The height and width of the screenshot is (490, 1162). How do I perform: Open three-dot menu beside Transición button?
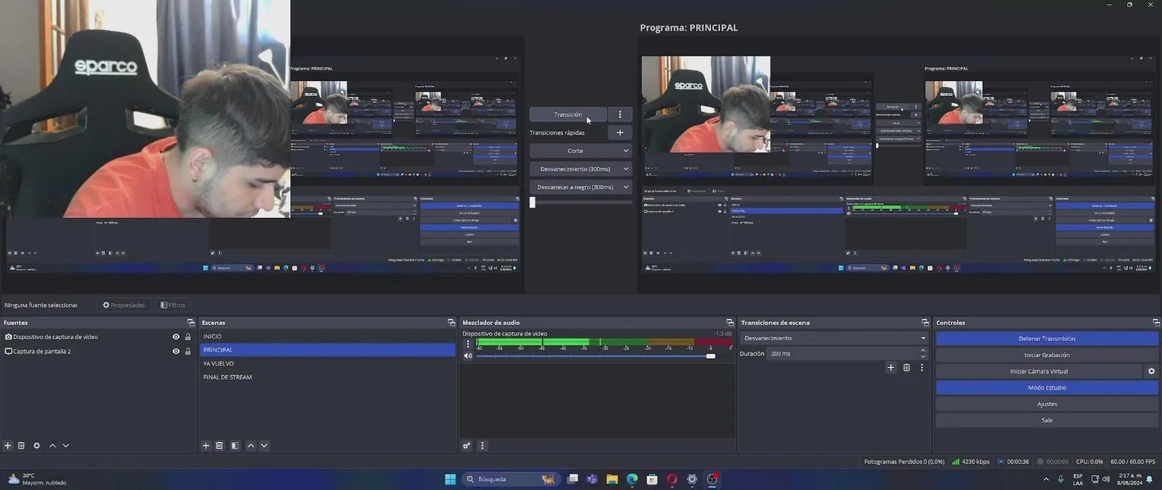[x=620, y=114]
